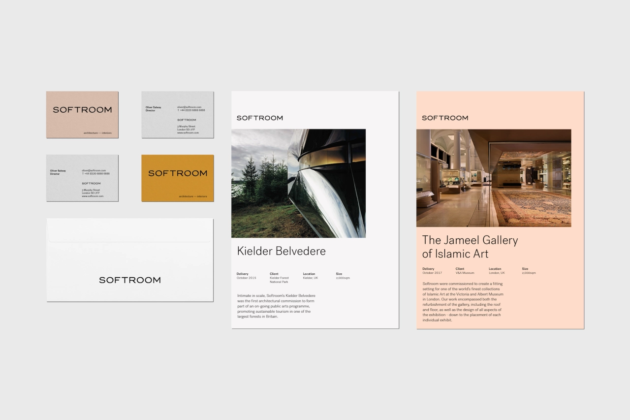Open the Jameel Gallery interior photo
Viewport: 630px width, 420px height.
[494, 178]
